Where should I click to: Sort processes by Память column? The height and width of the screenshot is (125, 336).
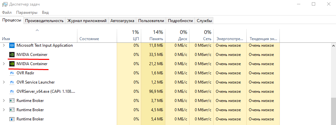[x=153, y=35]
